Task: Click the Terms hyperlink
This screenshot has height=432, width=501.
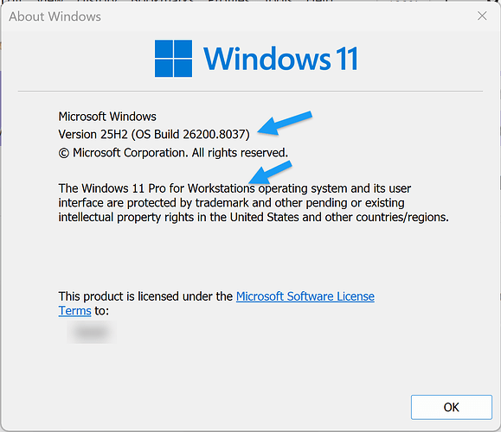Action: pyautogui.click(x=74, y=311)
